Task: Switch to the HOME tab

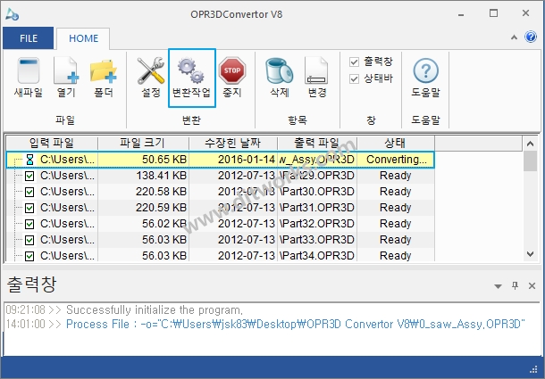Action: [83, 38]
